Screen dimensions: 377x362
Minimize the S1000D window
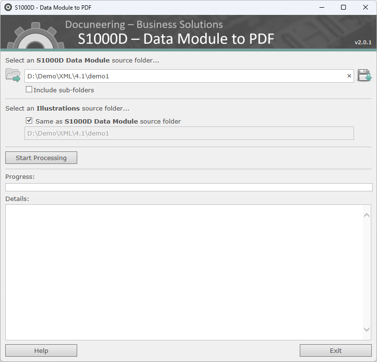(x=322, y=8)
